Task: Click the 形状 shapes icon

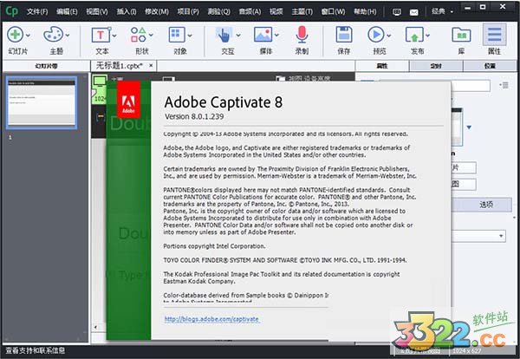Action: click(139, 35)
